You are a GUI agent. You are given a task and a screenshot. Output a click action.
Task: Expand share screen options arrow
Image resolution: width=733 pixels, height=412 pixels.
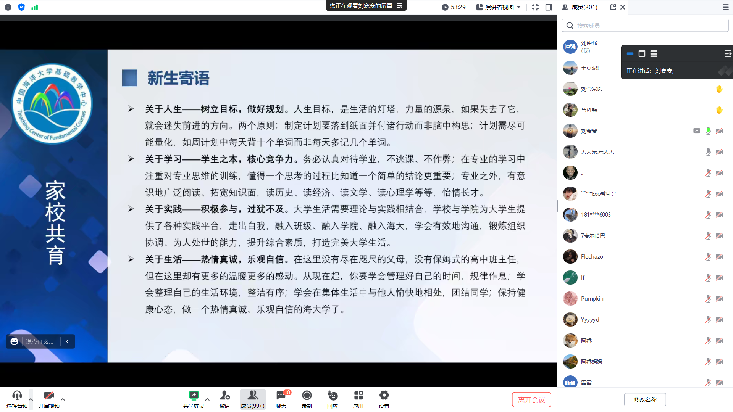tap(207, 399)
